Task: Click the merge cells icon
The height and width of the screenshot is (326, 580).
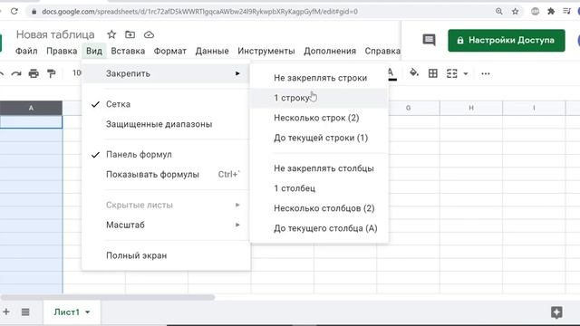Action: (x=451, y=73)
